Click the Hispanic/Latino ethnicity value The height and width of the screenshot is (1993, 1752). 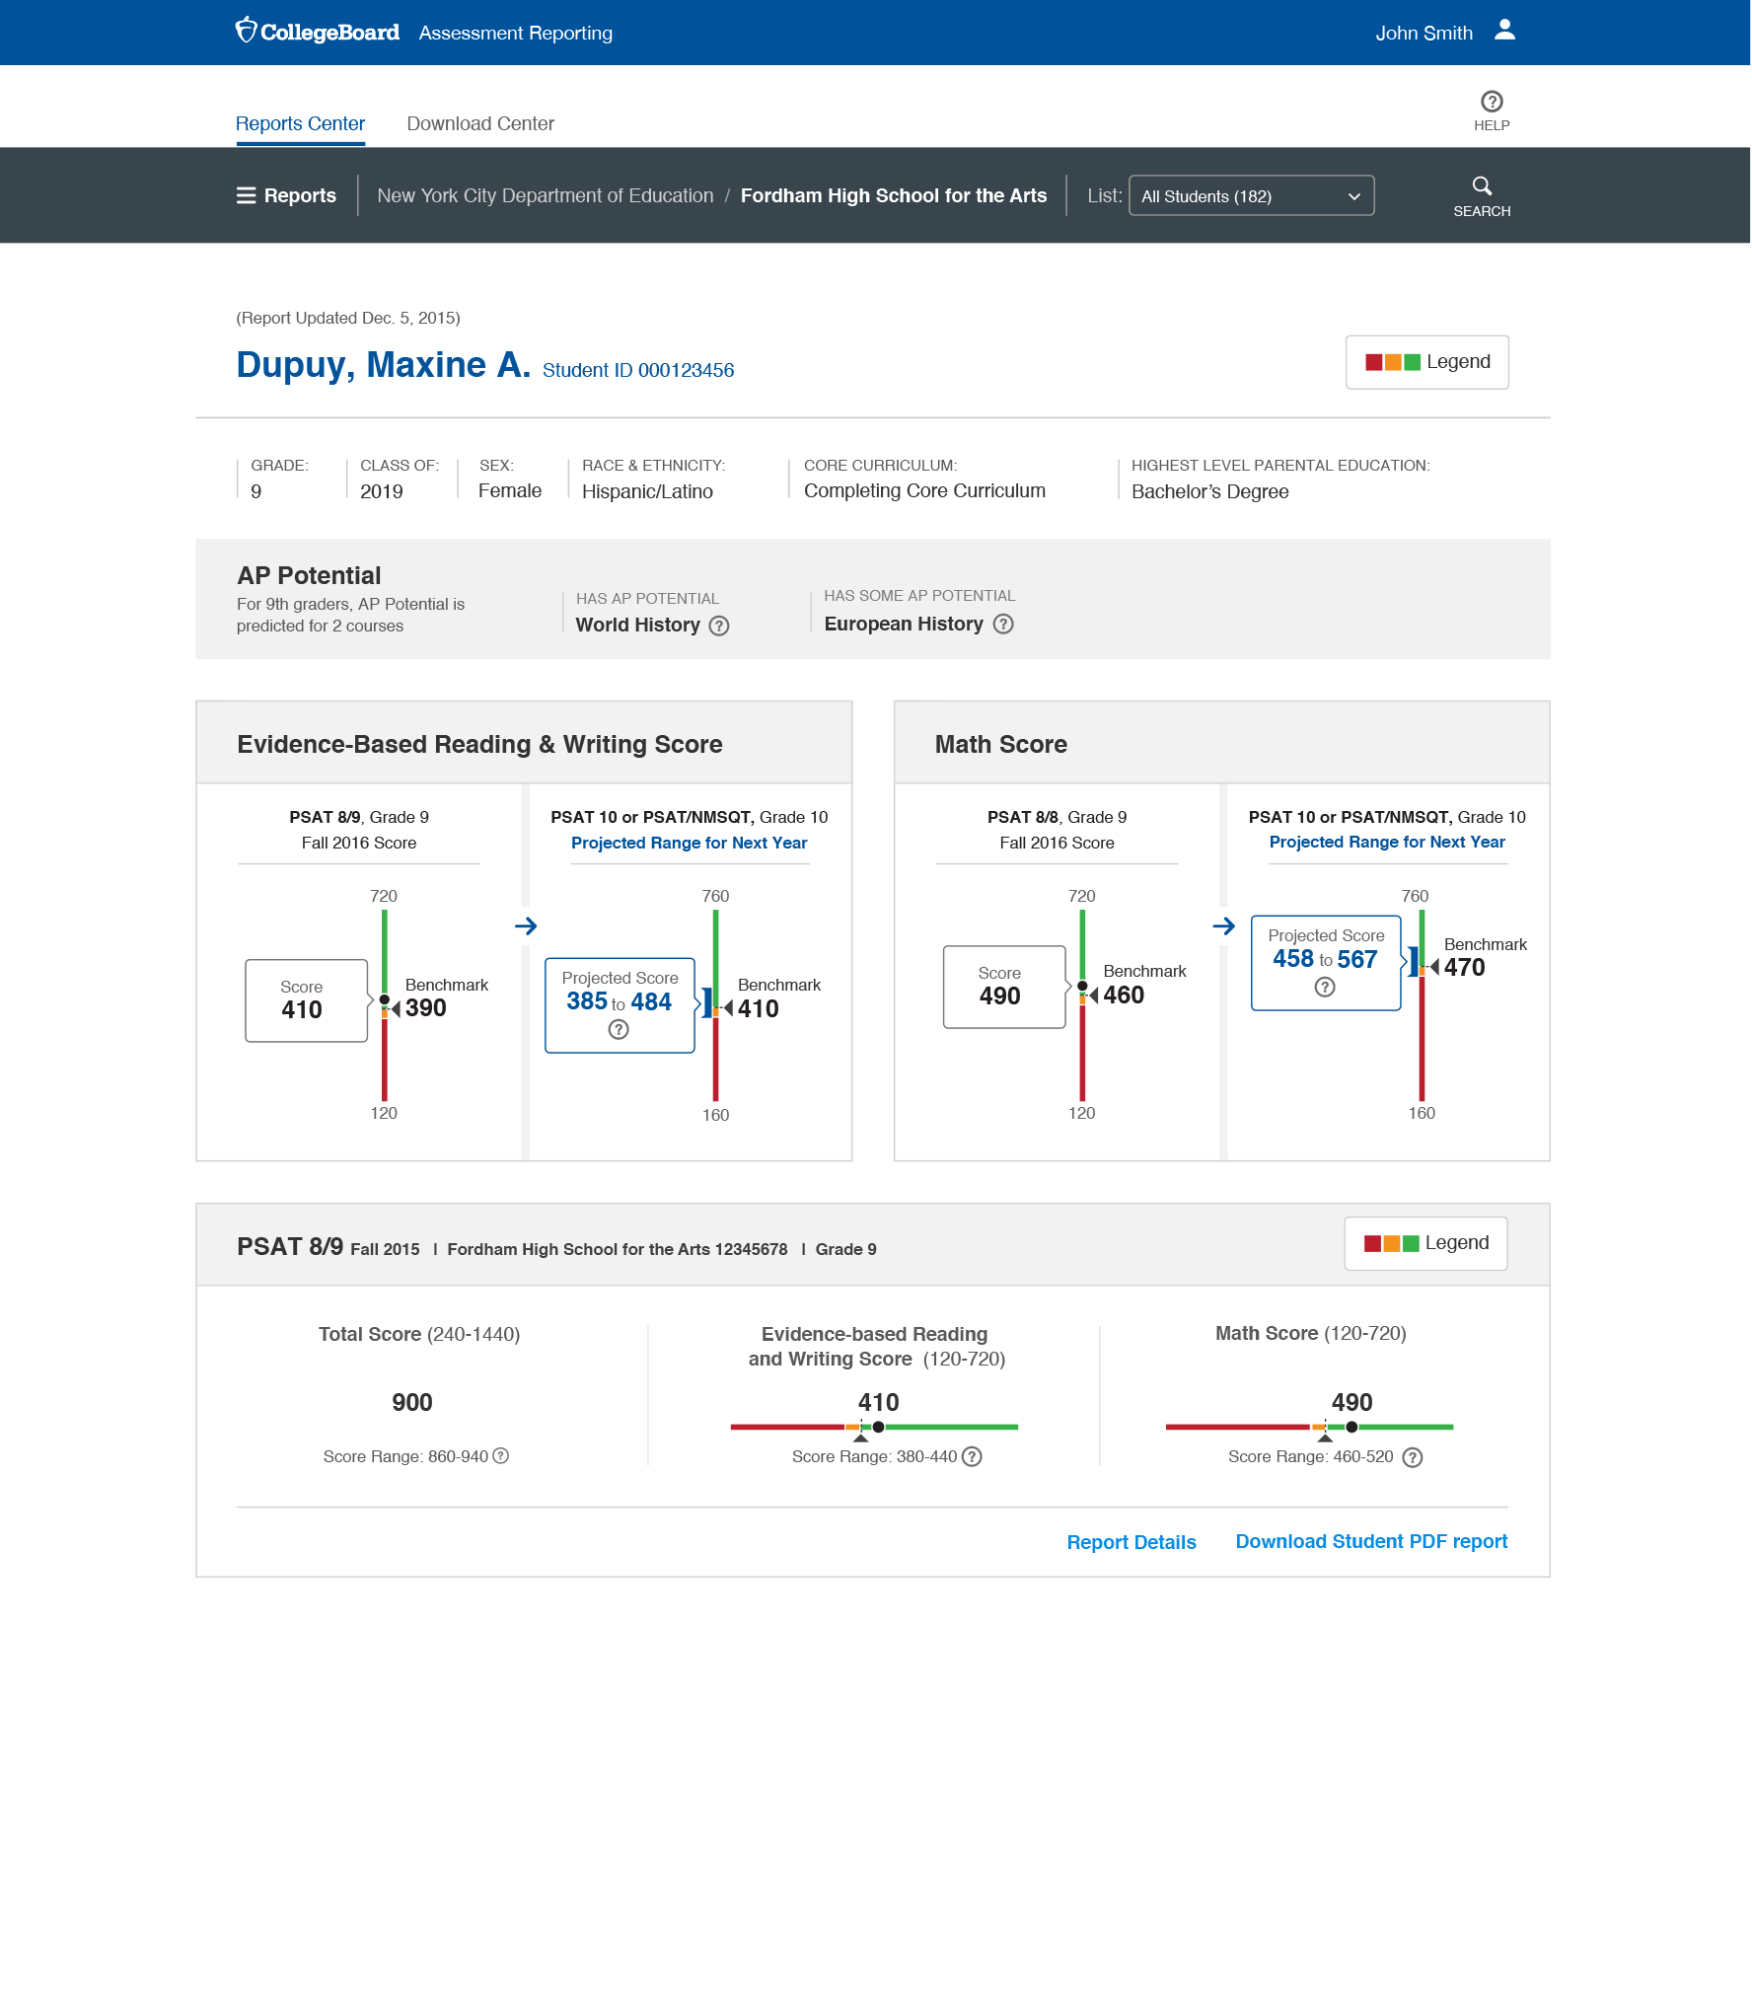coord(647,491)
